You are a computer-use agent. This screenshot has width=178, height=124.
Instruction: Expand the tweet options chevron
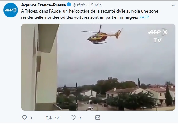pyautogui.click(x=173, y=6)
